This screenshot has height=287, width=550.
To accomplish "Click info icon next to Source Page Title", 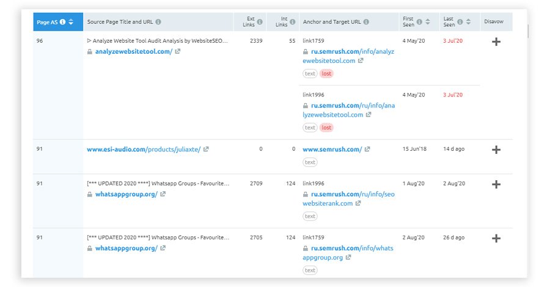I will (158, 22).
